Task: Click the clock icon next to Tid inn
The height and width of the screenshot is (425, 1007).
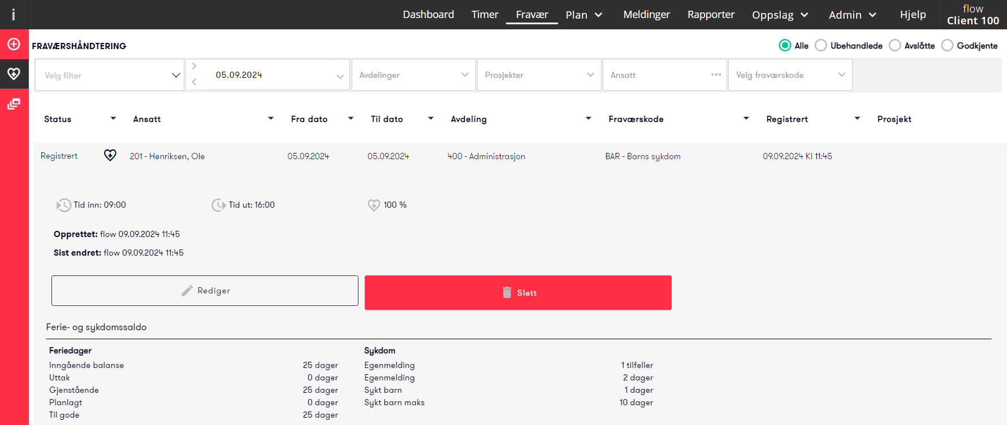Action: coord(63,205)
